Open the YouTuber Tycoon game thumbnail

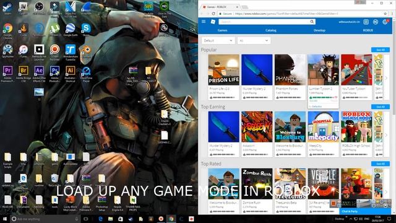click(356, 70)
